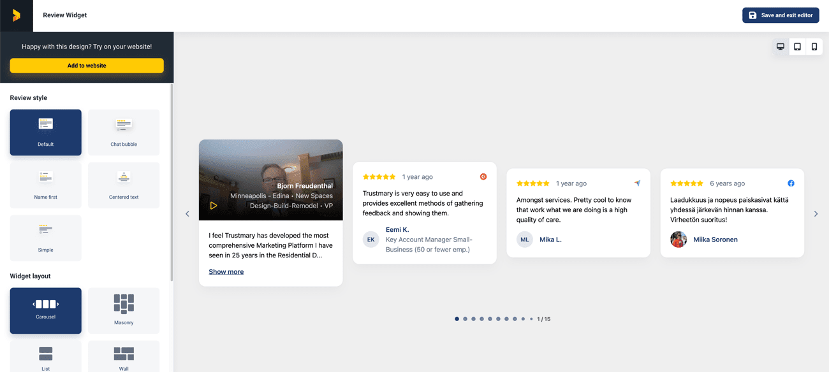Switch to mobile preview mode
Image resolution: width=829 pixels, height=372 pixels.
pos(814,46)
